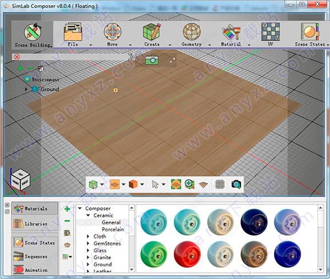The height and width of the screenshot is (279, 330).
Task: Select the Move tool icon
Action: click(x=112, y=32)
